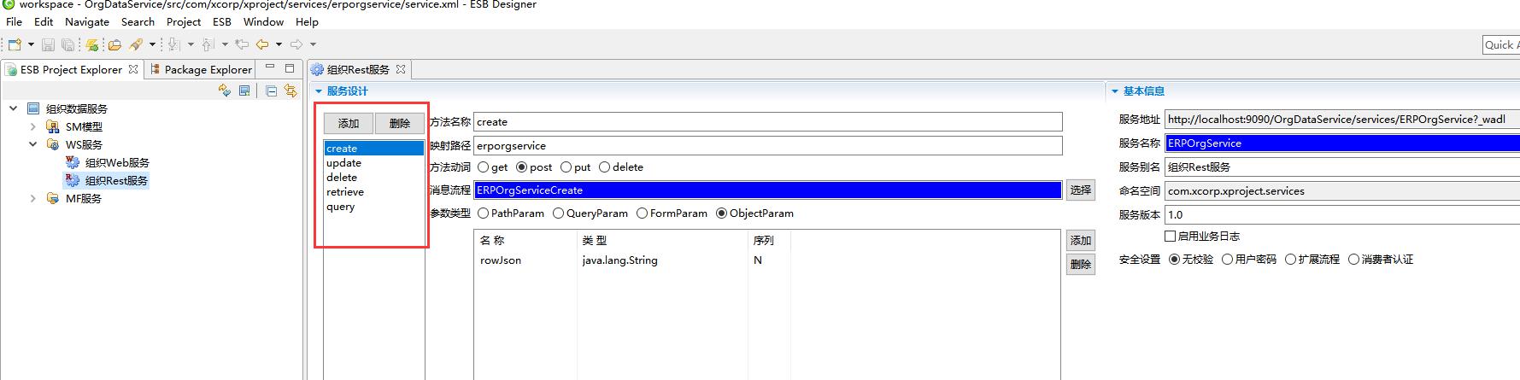Click the lightning deploy toolbar icon

tap(91, 44)
